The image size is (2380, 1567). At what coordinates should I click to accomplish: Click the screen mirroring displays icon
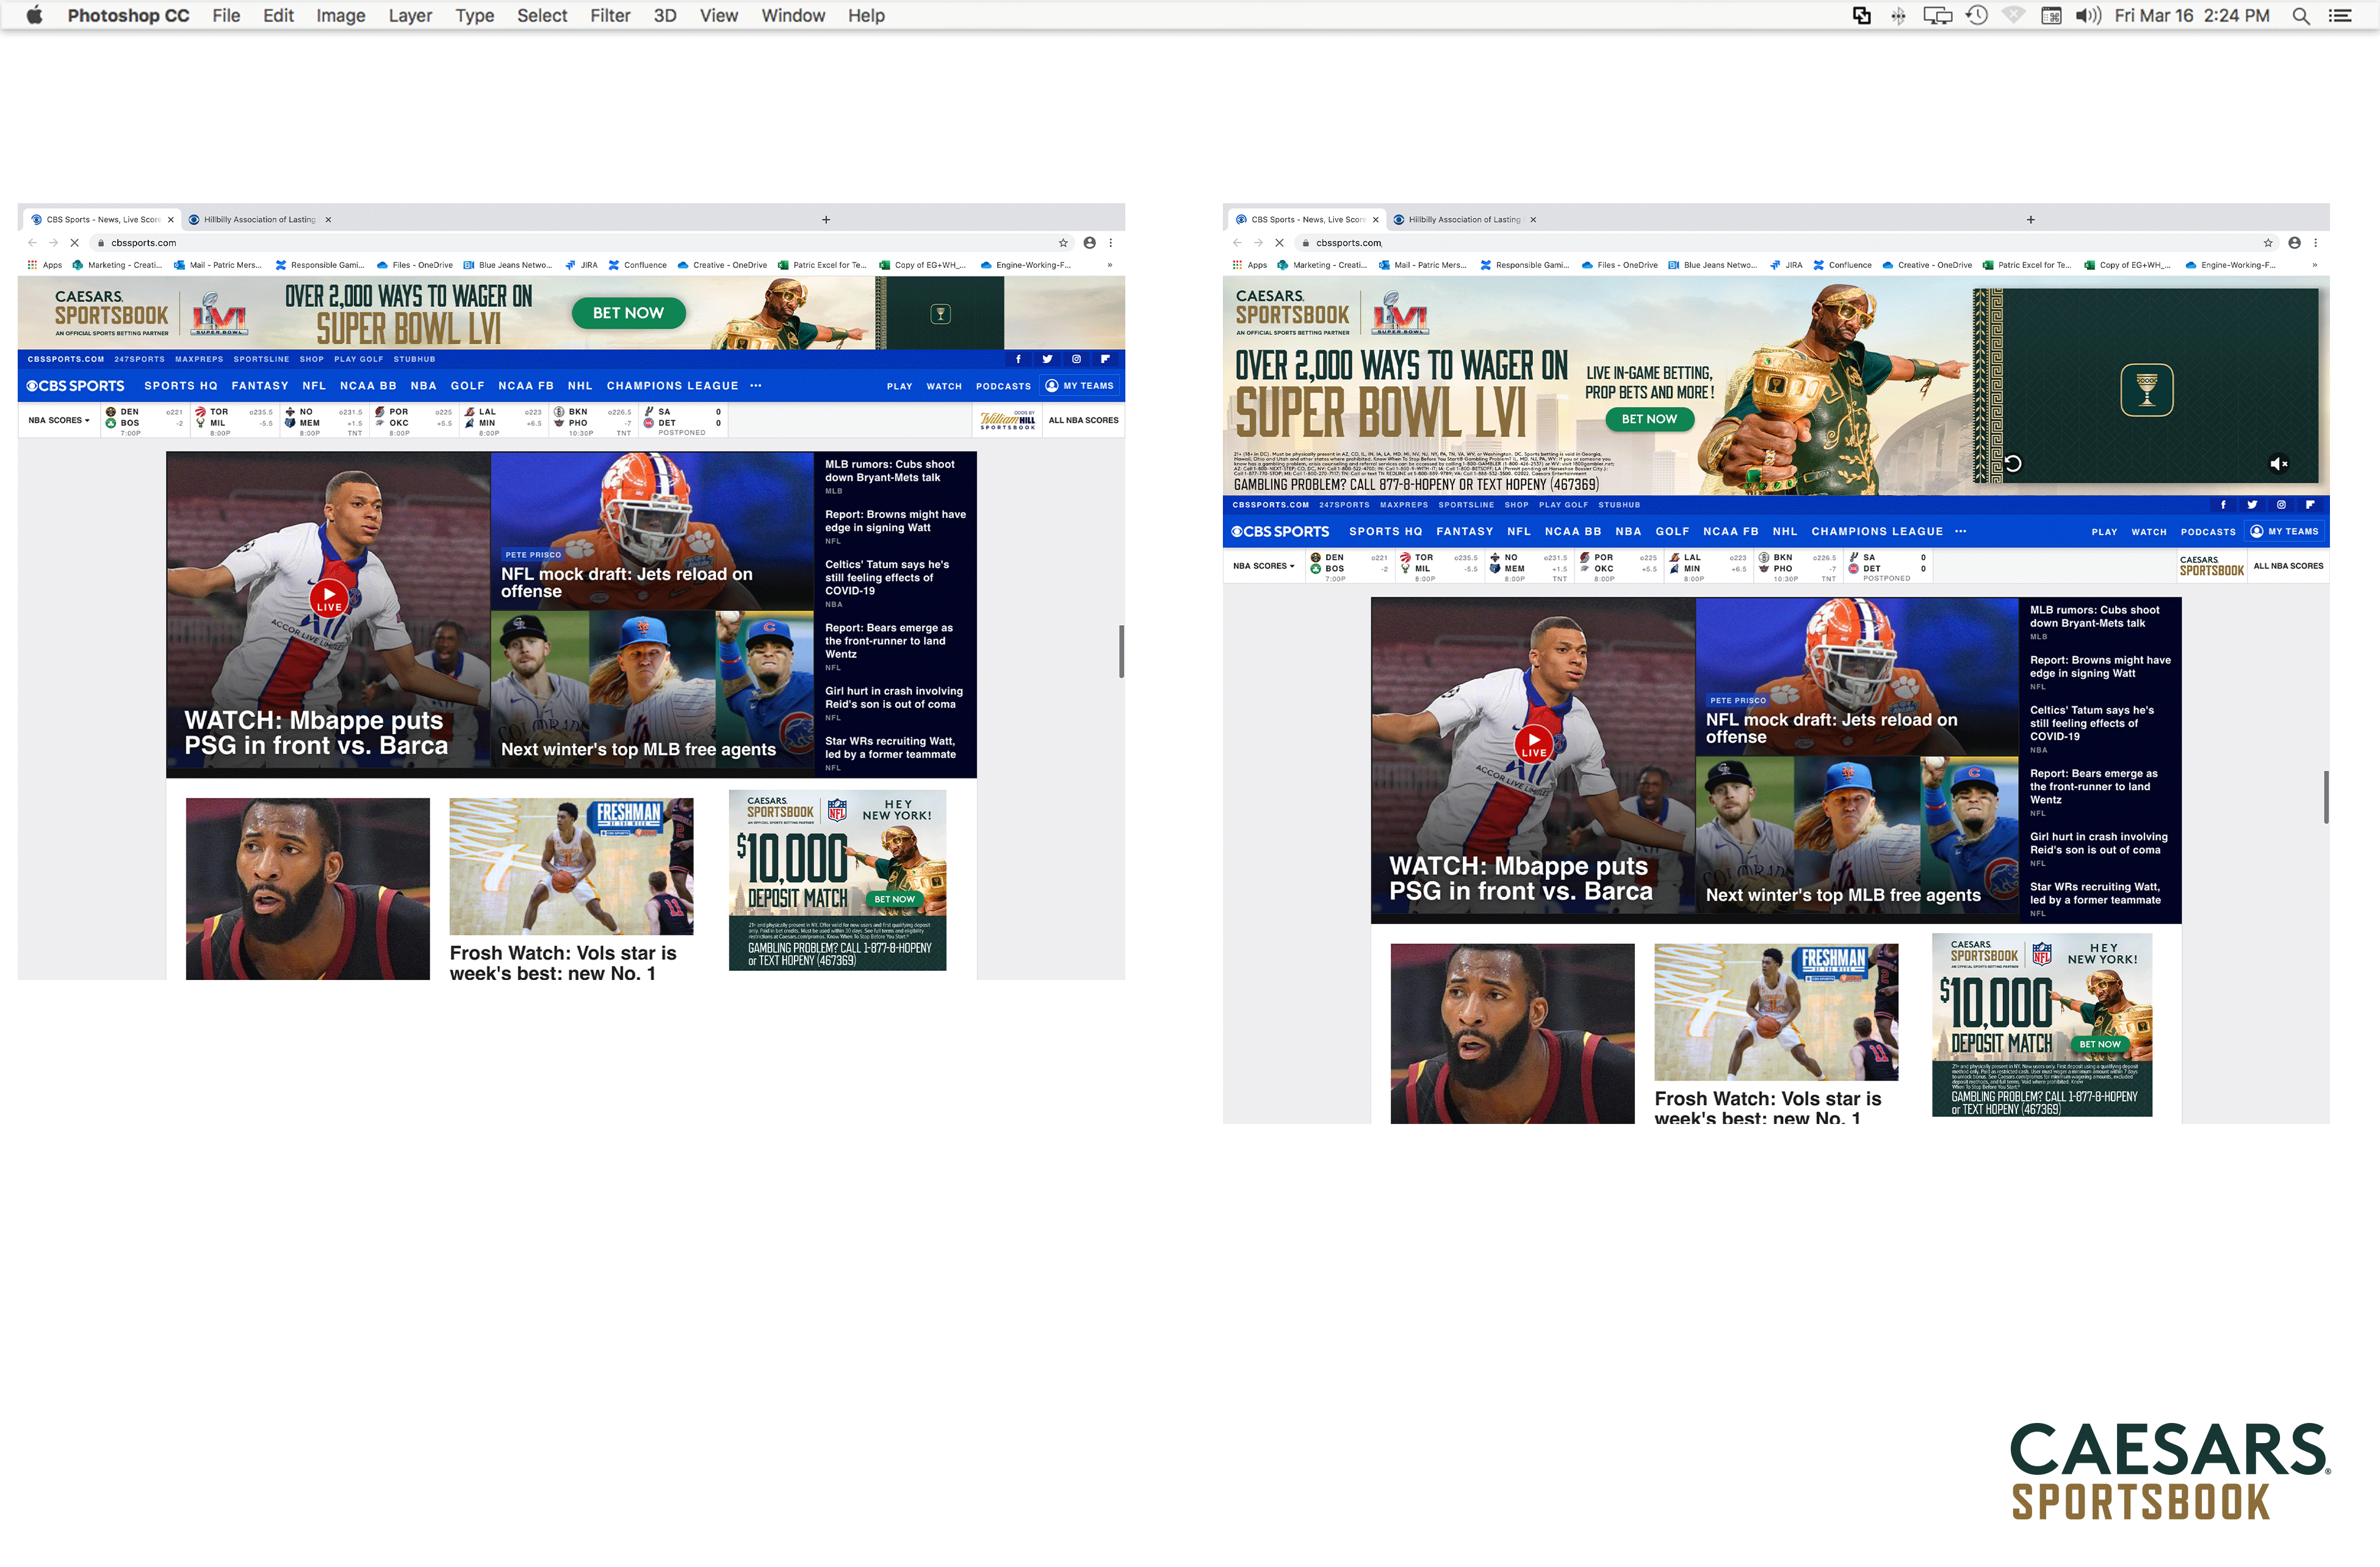(x=1937, y=15)
